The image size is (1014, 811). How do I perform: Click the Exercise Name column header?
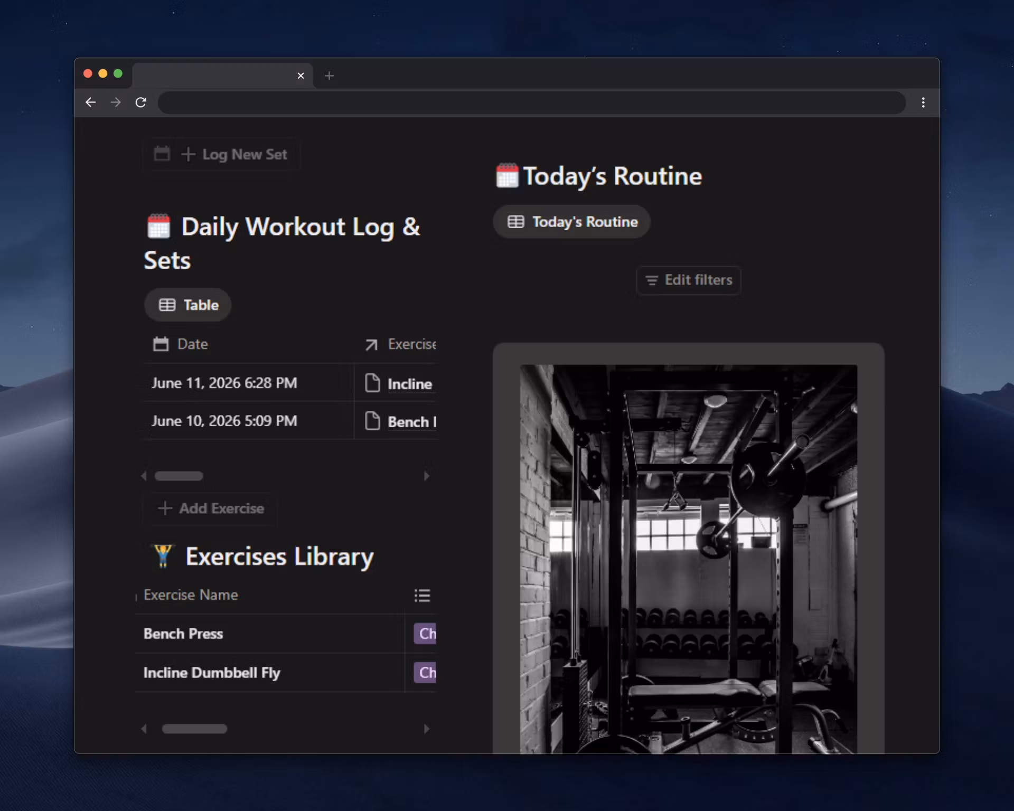click(191, 595)
